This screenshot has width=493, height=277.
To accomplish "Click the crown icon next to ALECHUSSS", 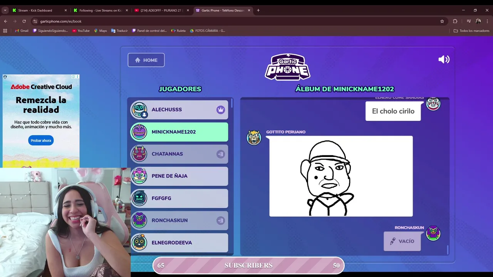I will click(x=220, y=110).
